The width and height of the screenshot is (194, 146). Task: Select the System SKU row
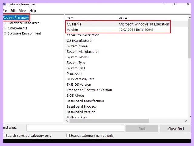pos(127,68)
